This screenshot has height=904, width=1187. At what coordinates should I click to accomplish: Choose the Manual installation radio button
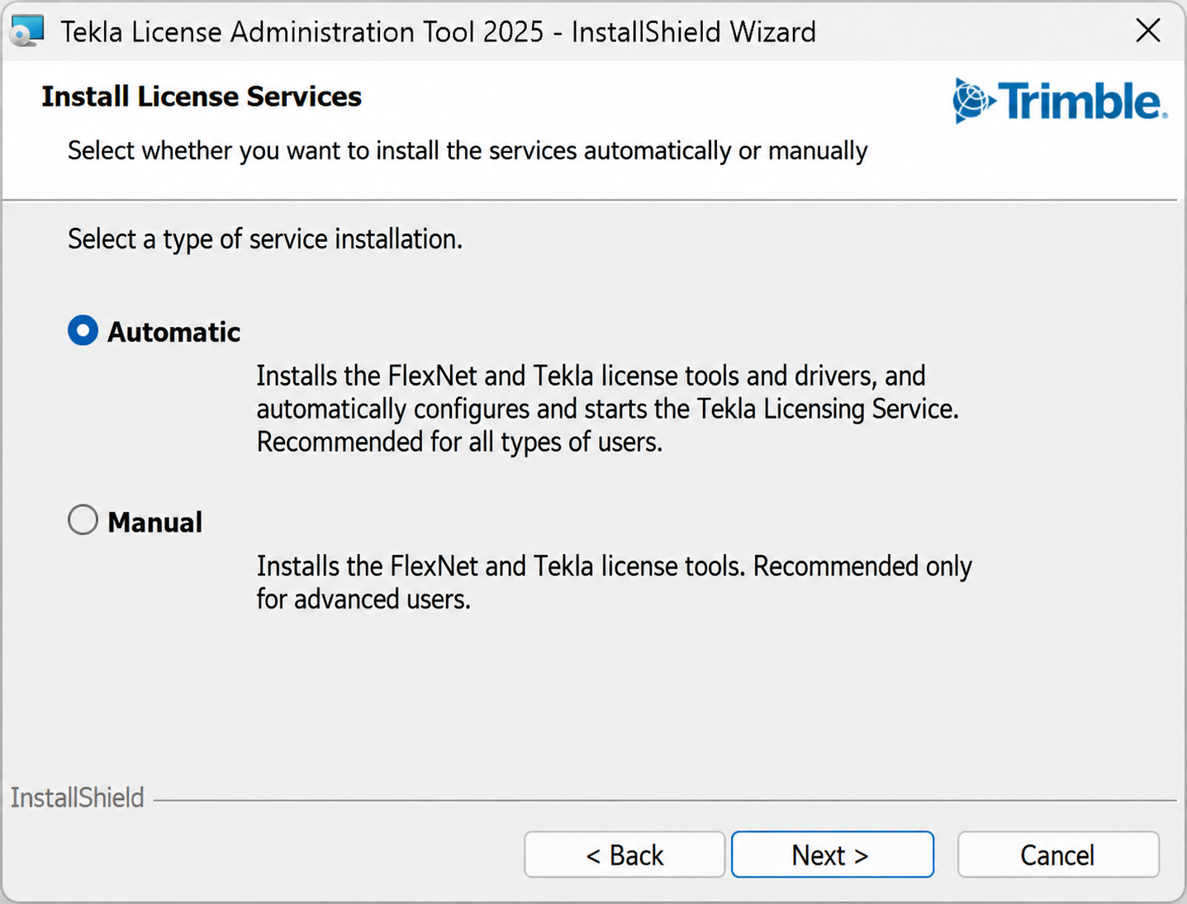point(83,520)
